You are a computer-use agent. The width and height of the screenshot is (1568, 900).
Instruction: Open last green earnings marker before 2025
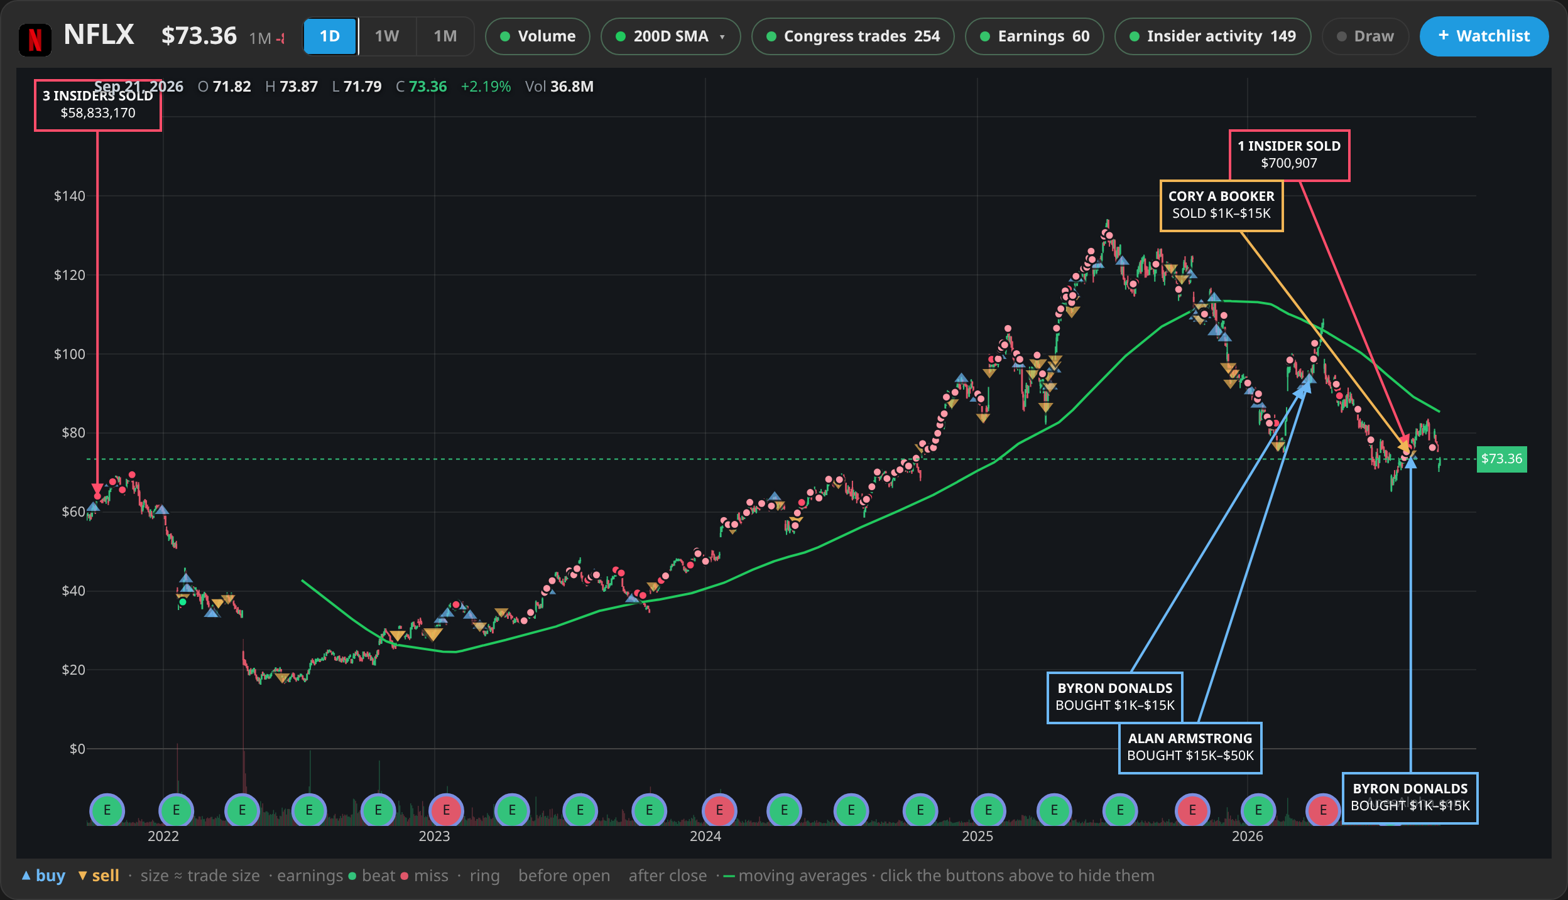click(920, 810)
